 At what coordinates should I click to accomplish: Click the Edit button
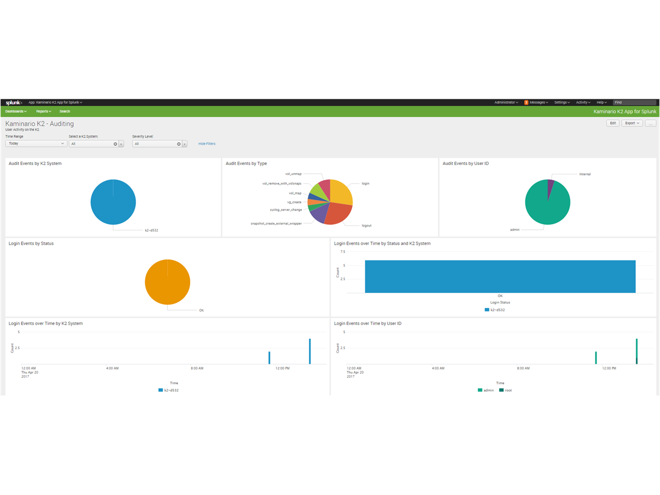tap(613, 123)
